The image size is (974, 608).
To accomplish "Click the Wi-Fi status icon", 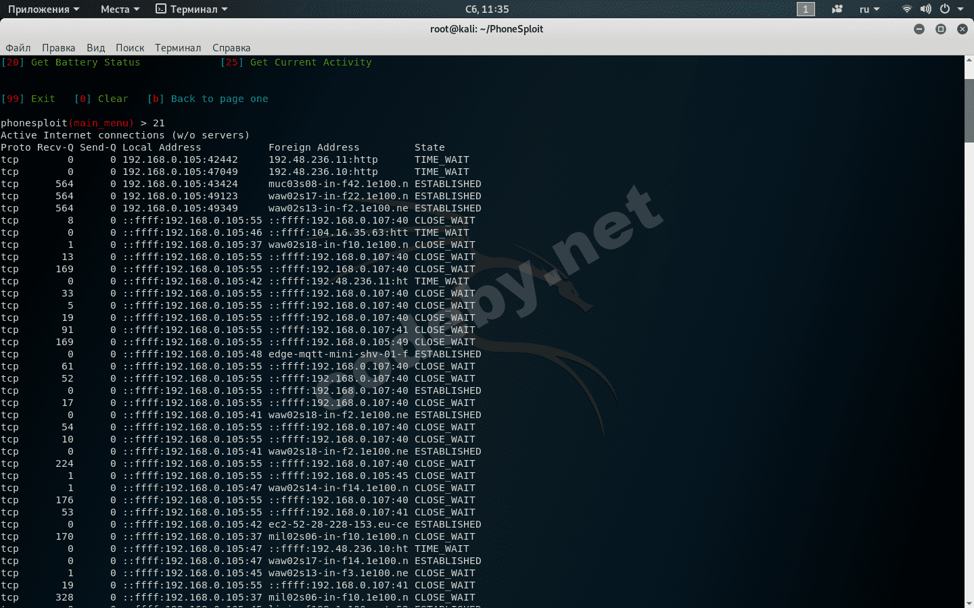I will click(x=907, y=9).
